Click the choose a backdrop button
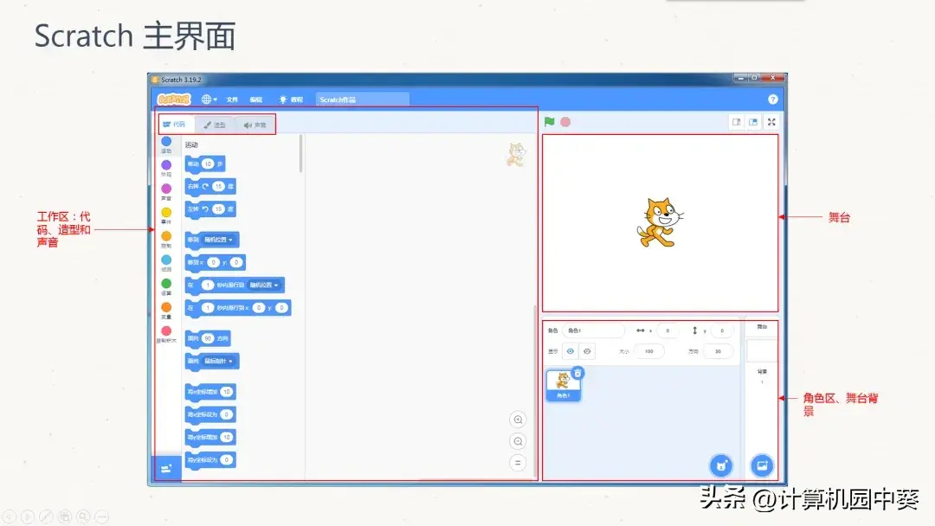Viewport: 935px width, 526px height. [x=762, y=465]
